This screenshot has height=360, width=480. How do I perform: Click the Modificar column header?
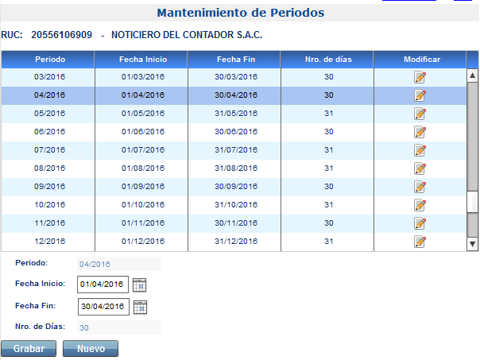(x=420, y=60)
